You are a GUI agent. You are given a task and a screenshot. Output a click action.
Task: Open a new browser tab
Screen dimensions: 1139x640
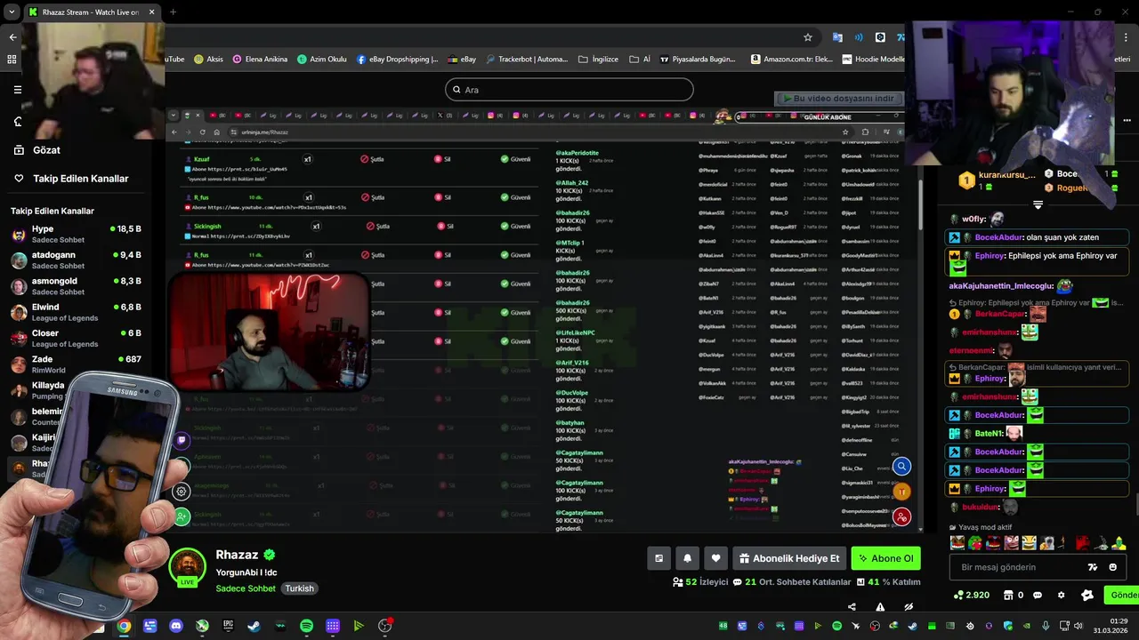click(173, 12)
